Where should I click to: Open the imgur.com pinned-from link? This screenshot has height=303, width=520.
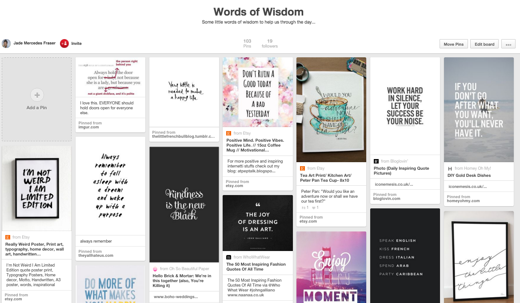point(88,127)
